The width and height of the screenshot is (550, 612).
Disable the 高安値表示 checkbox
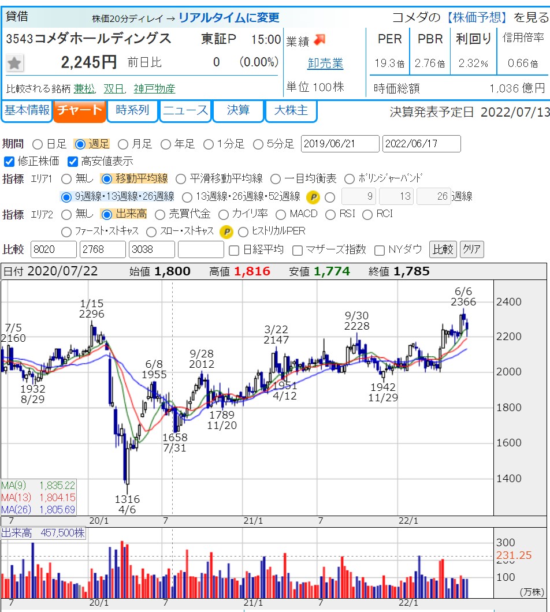(x=73, y=161)
